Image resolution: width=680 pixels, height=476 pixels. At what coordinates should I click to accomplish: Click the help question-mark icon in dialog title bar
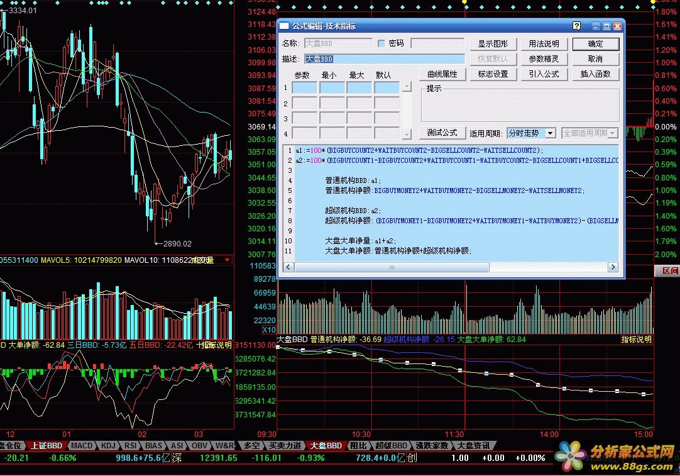coord(576,26)
